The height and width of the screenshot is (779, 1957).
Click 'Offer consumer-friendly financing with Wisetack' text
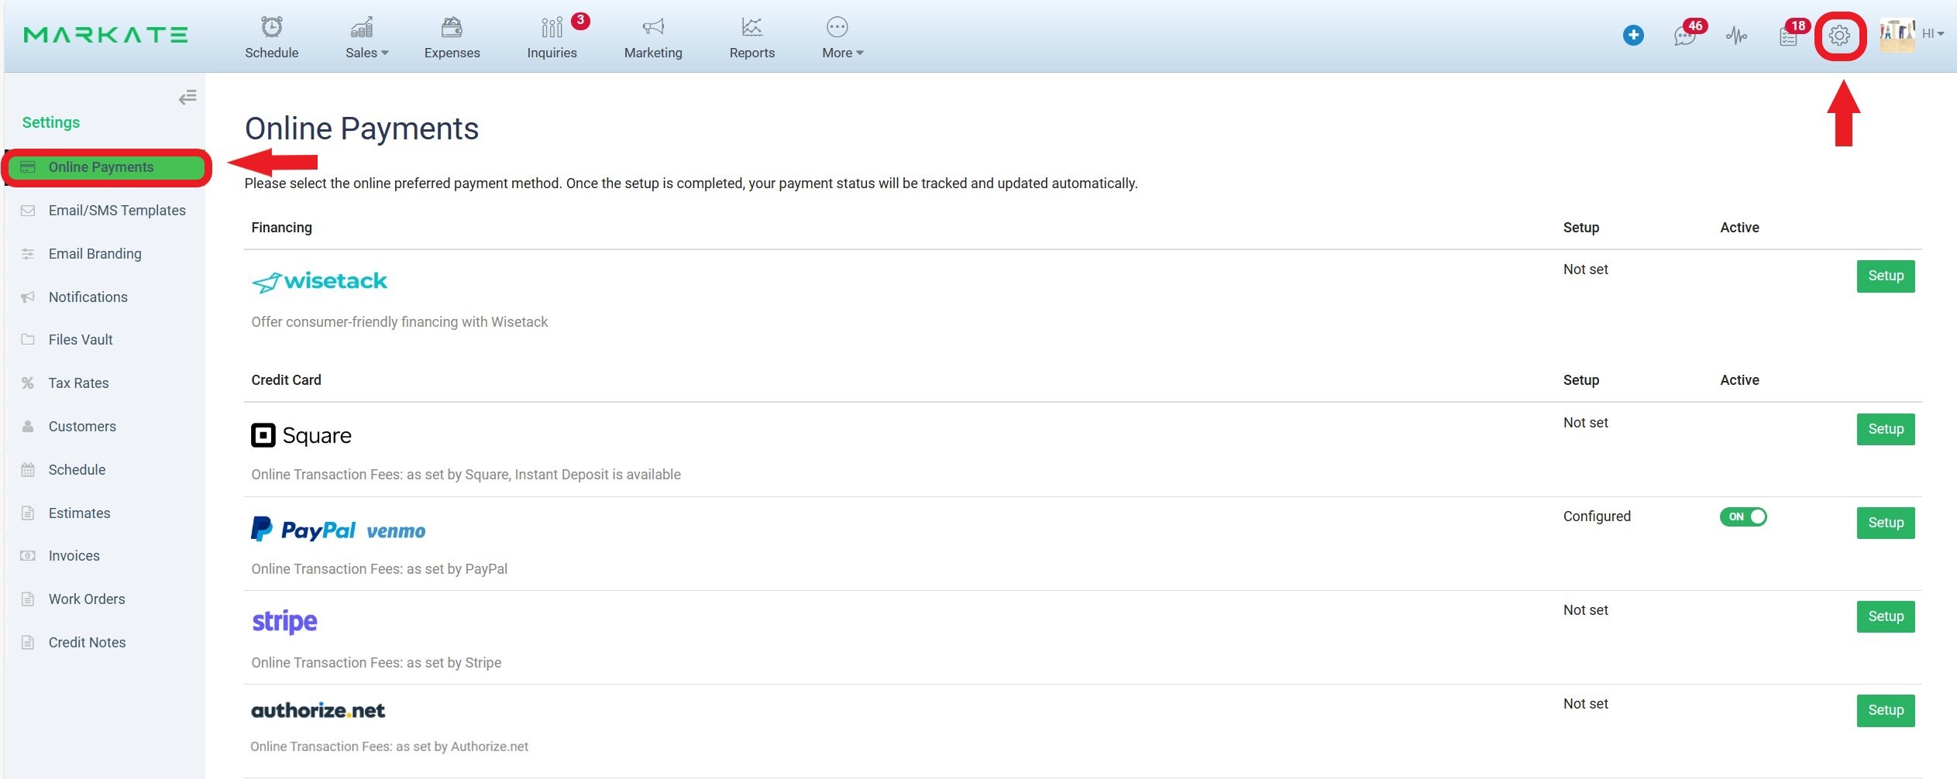(x=399, y=322)
